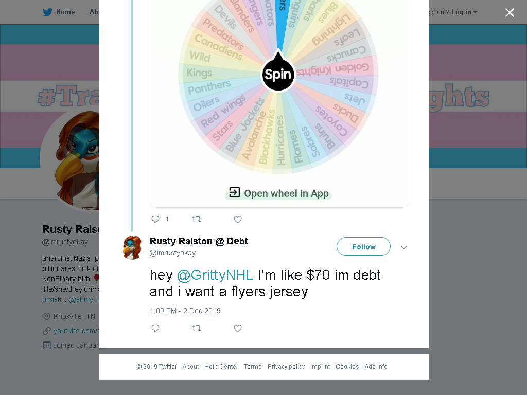
Task: Retweet the spin wheel tweet
Action: (x=197, y=219)
